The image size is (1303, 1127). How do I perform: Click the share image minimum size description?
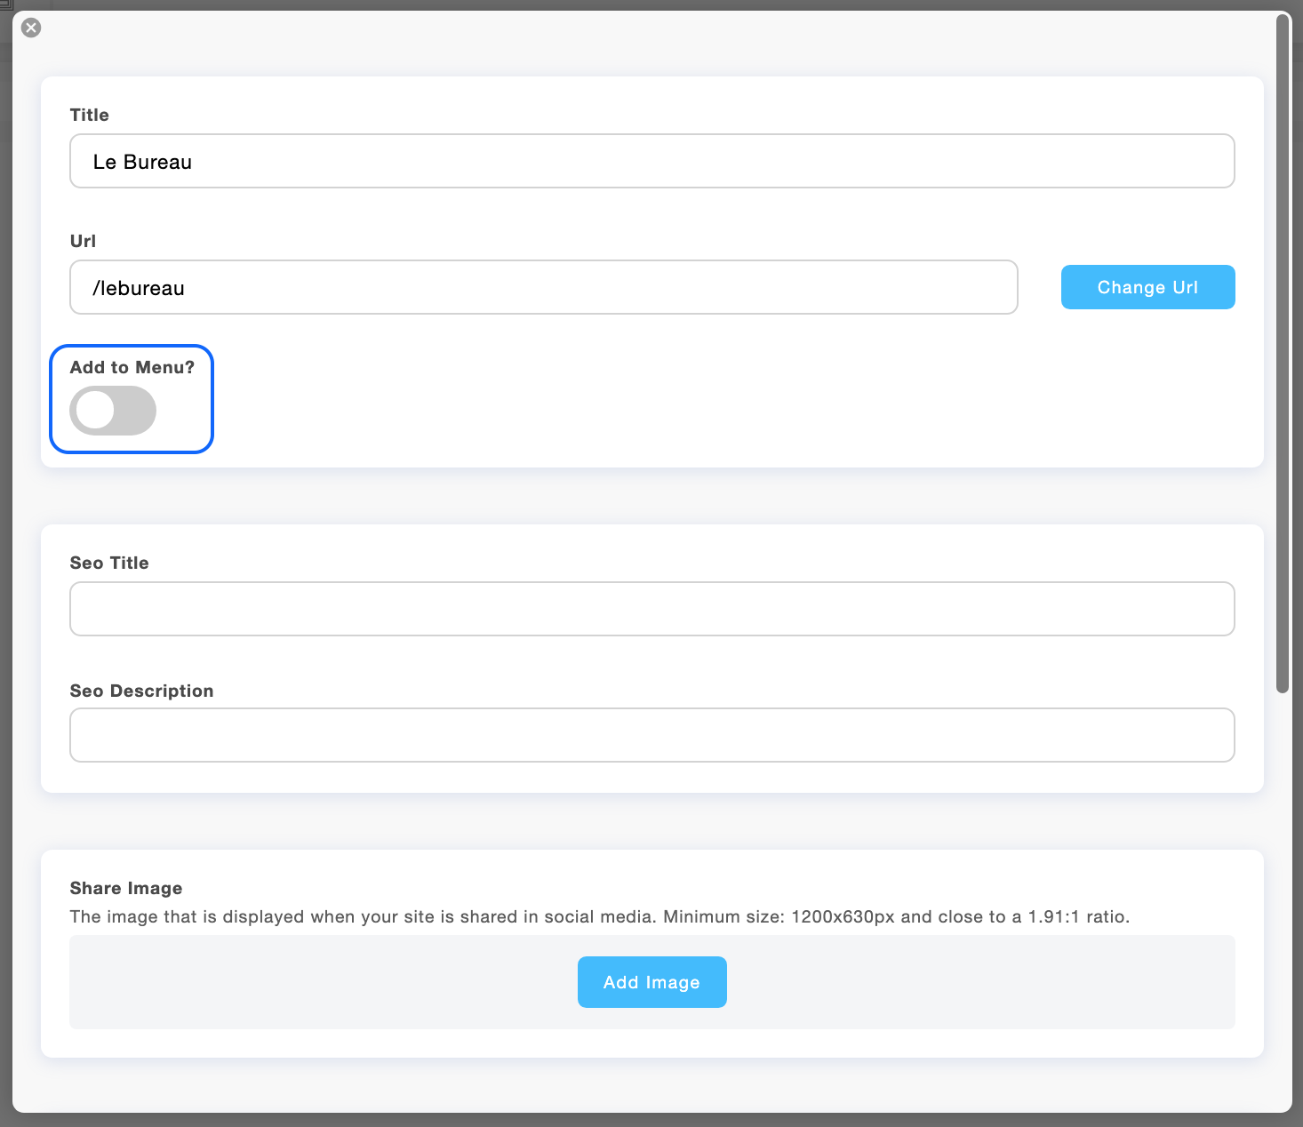pos(599,917)
